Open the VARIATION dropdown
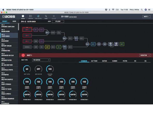This screenshot has width=153, height=113. point(145,55)
